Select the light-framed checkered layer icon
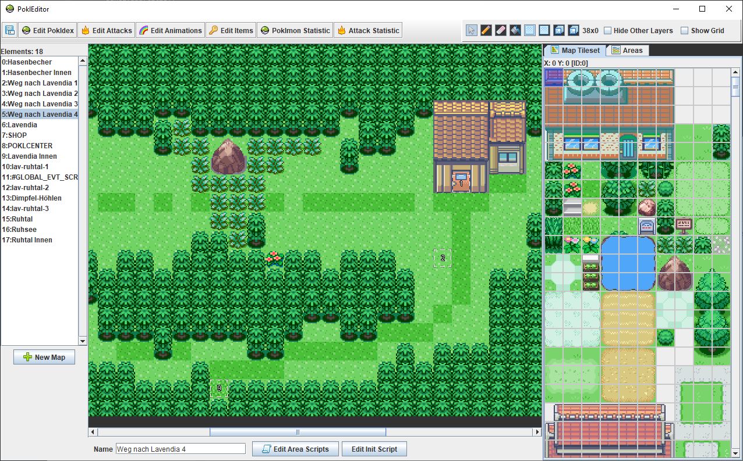 (x=530, y=30)
